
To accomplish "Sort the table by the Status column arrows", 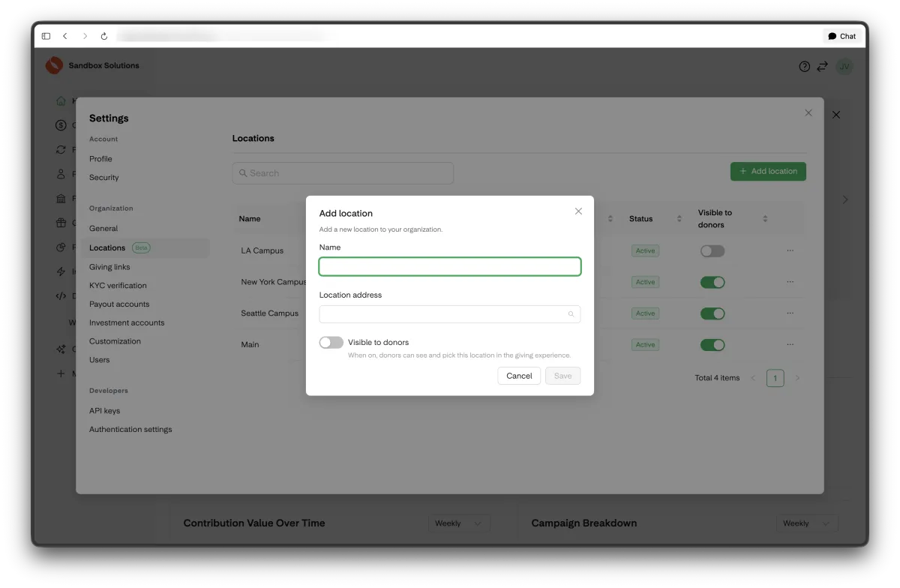I will pyautogui.click(x=679, y=219).
